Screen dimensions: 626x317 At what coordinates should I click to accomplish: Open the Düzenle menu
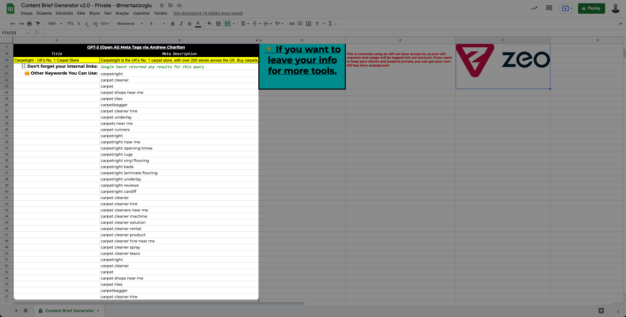coord(44,13)
